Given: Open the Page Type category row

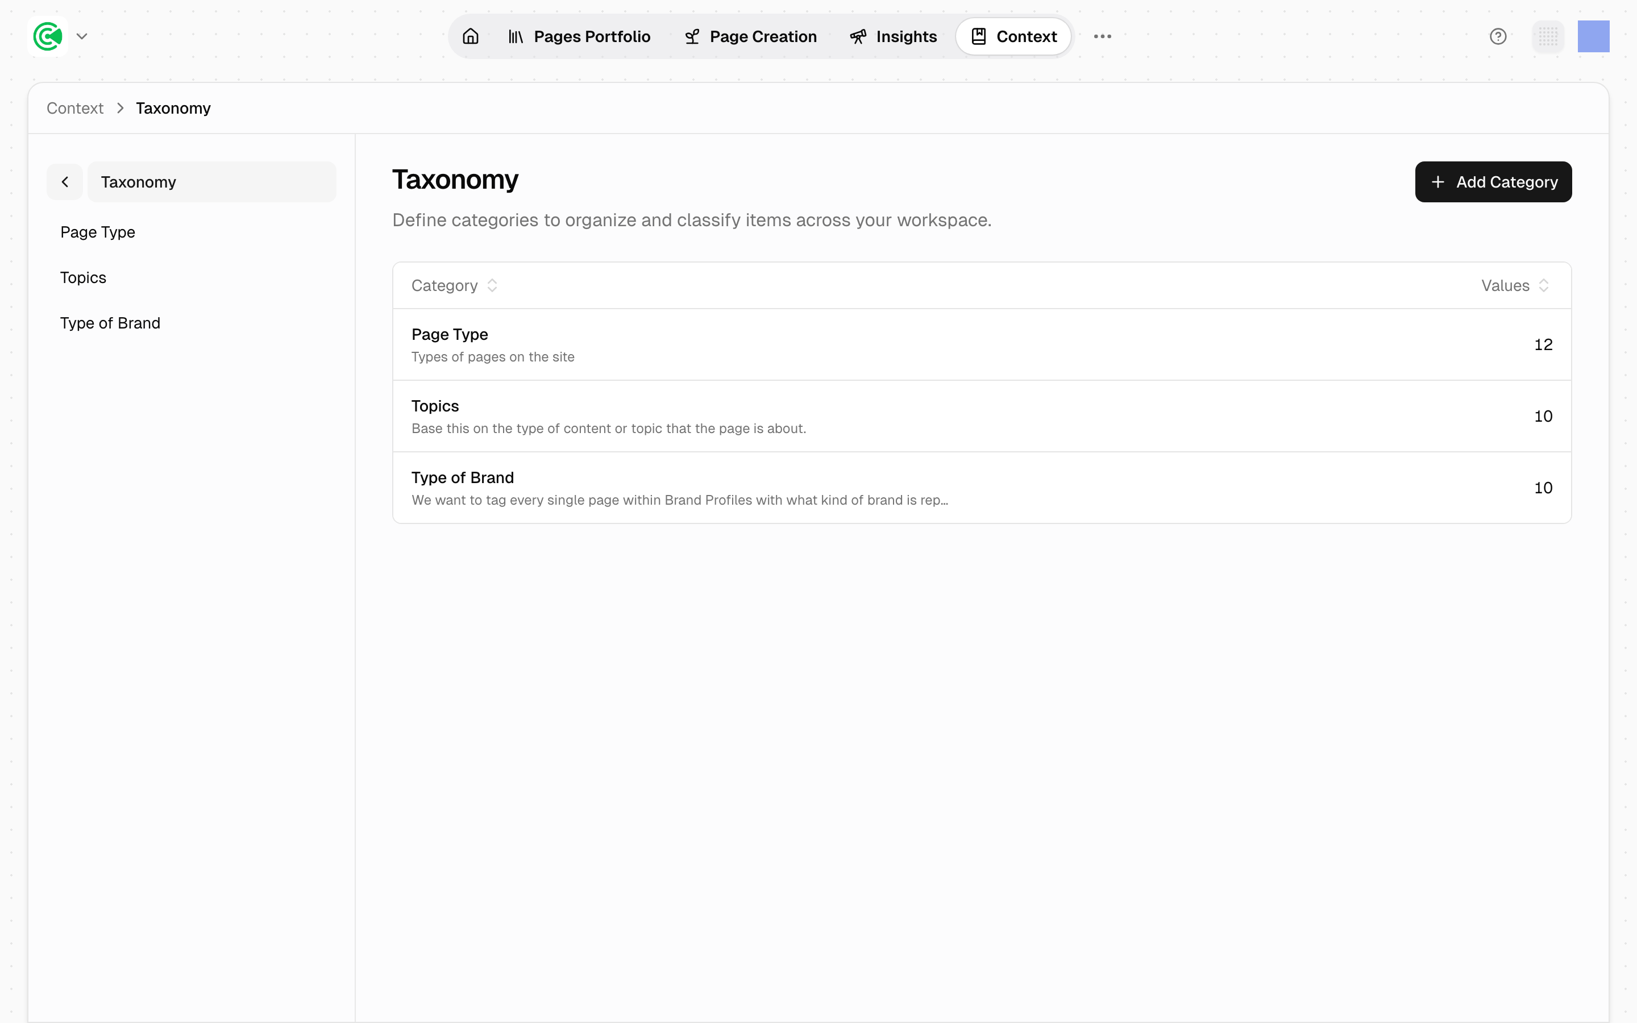Looking at the screenshot, I should (982, 344).
